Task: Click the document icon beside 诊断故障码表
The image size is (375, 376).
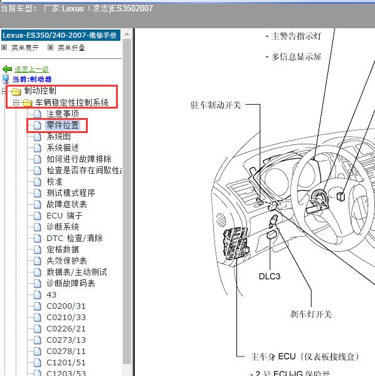Action: 38,283
